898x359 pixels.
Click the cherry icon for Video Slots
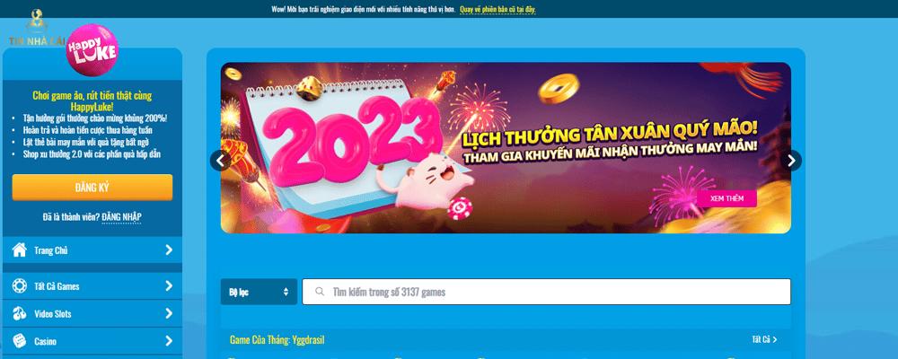(20, 313)
